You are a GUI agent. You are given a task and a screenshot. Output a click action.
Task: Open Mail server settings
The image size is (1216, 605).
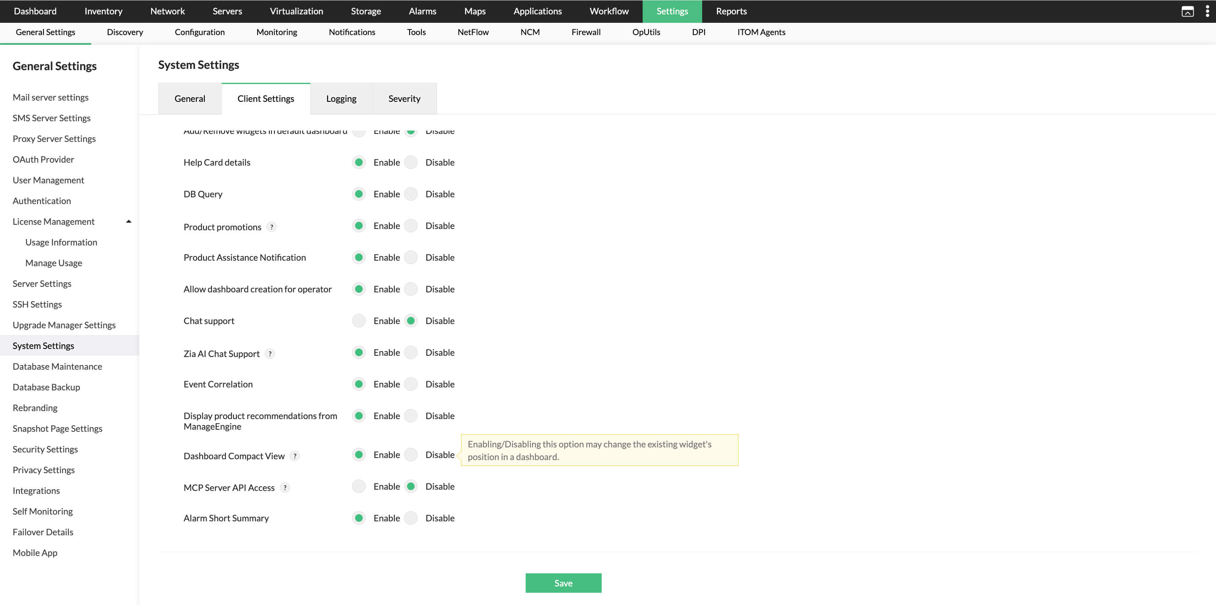pos(51,97)
